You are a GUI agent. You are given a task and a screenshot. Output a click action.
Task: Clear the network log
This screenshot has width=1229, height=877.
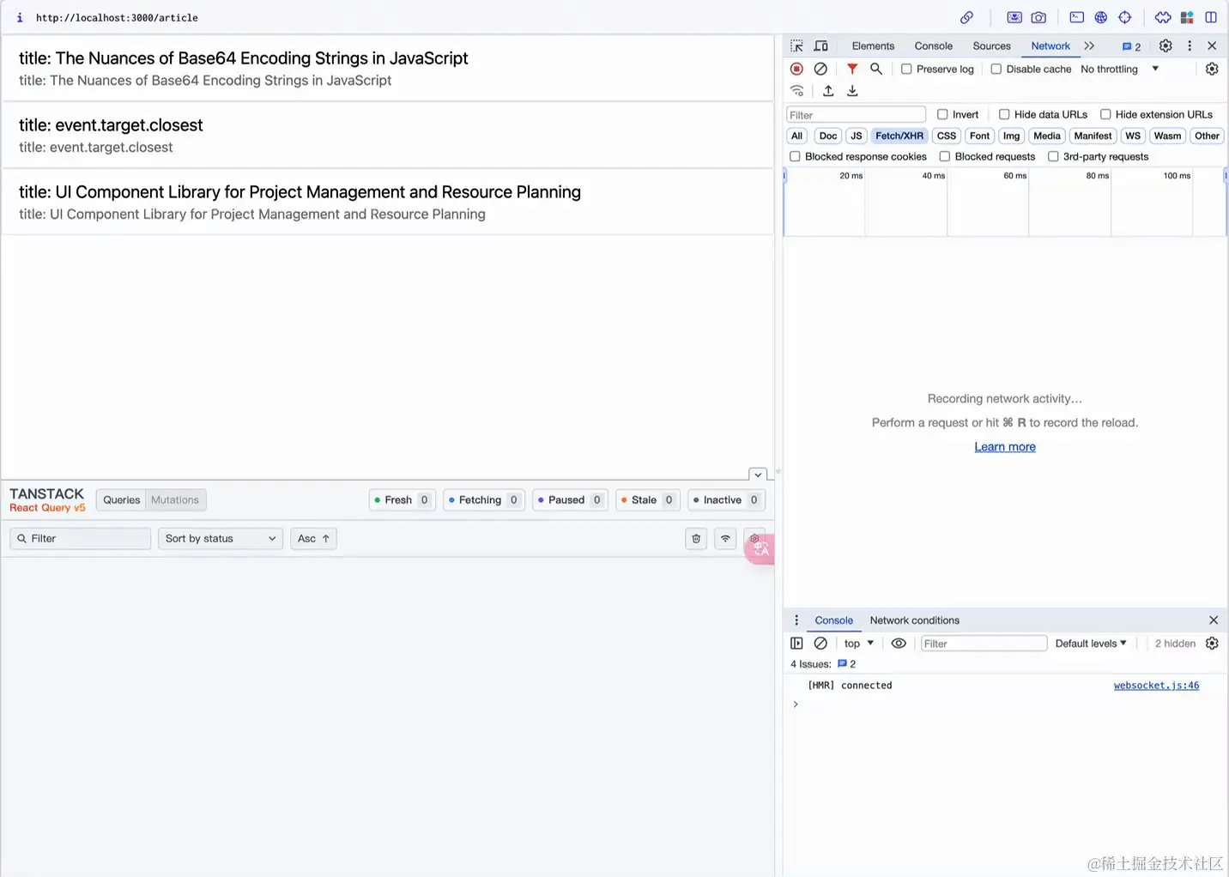[820, 69]
